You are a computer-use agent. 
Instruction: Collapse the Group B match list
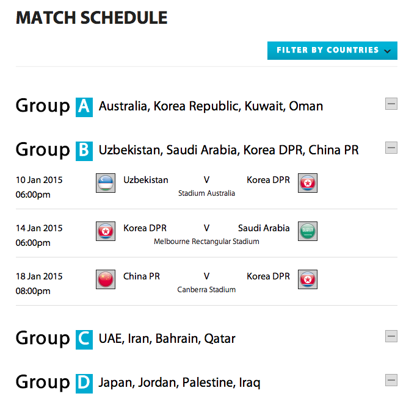[391, 148]
